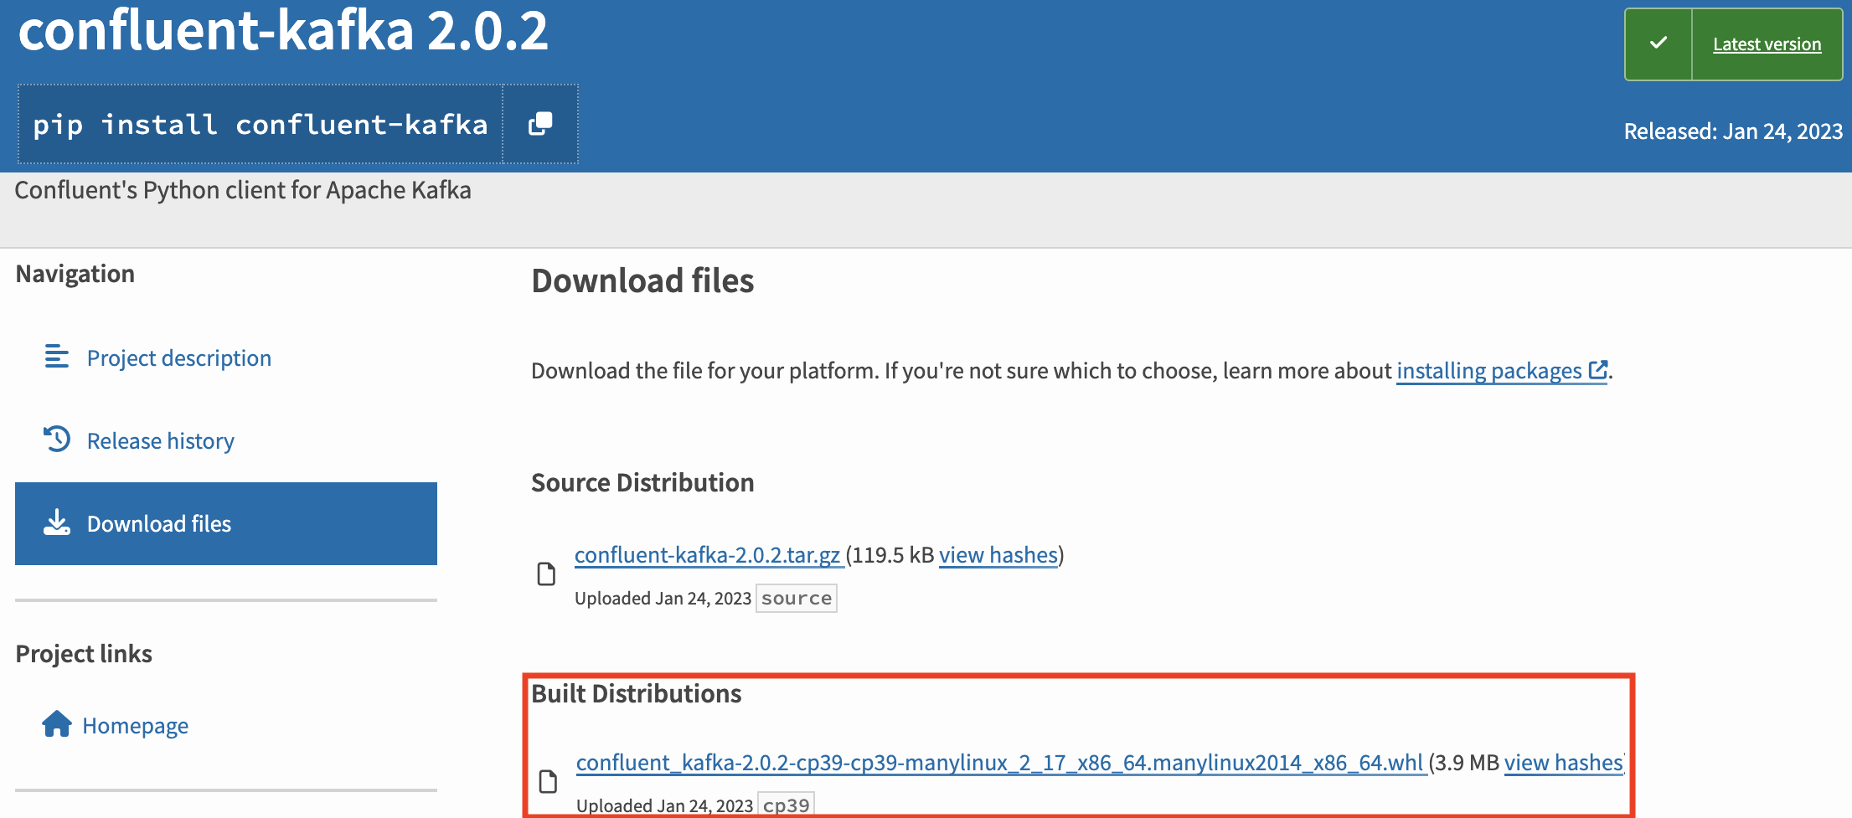The height and width of the screenshot is (818, 1852).
Task: Click the Project description list icon
Action: (x=57, y=357)
